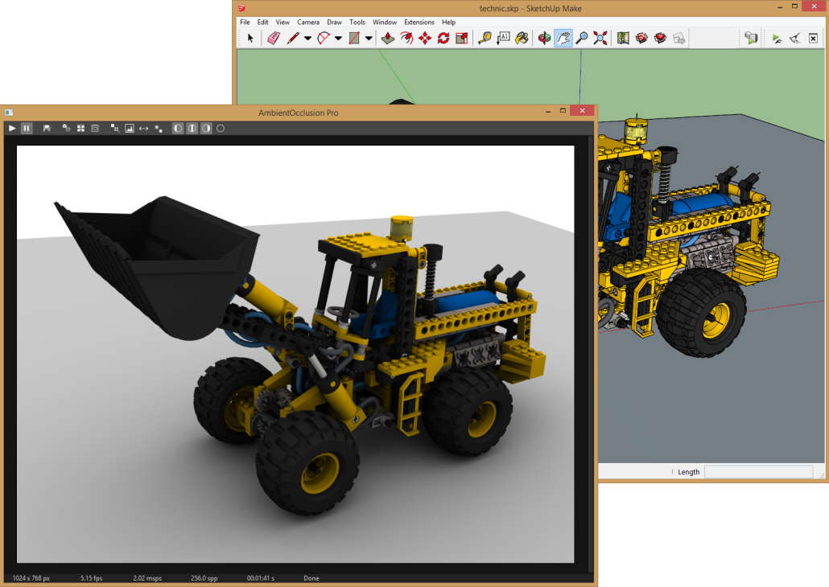Click the rendered loader image
Image resolution: width=829 pixels, height=587 pixels.
pos(295,354)
